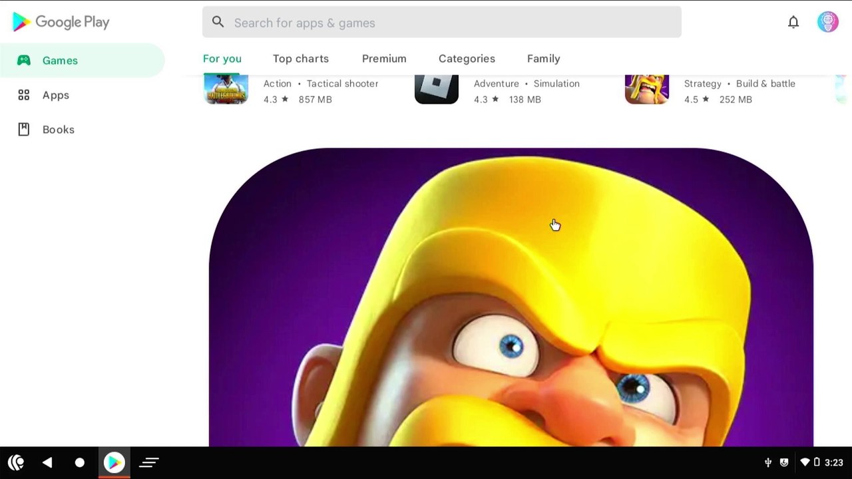This screenshot has height=479, width=852.
Task: Click the 3:23 clock in taskbar
Action: click(834, 462)
